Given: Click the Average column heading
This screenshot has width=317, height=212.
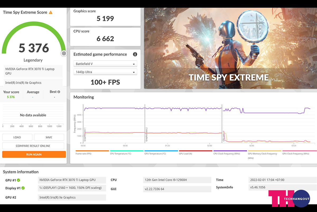Looking at the screenshot, I should tap(33, 92).
